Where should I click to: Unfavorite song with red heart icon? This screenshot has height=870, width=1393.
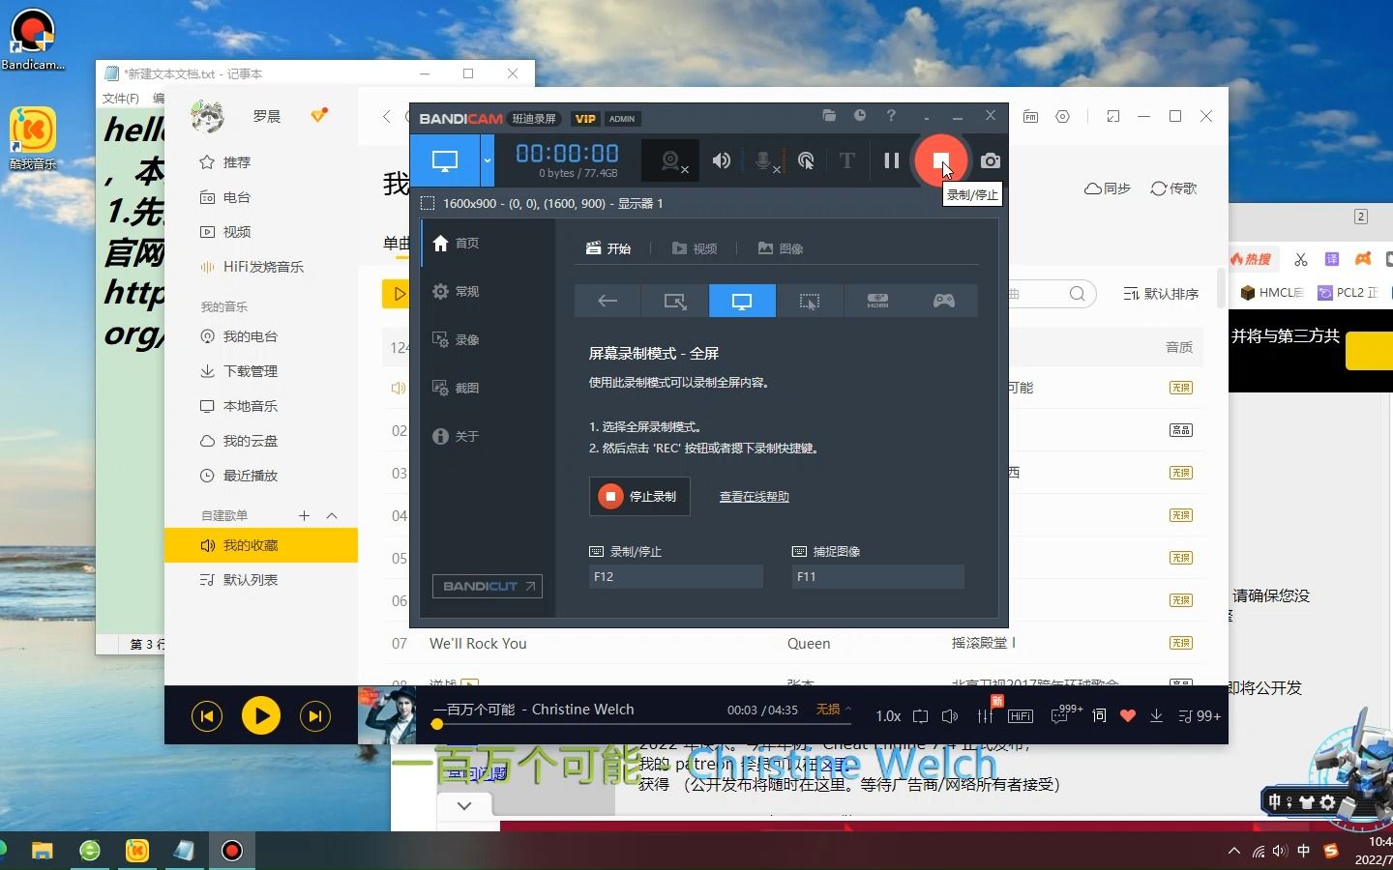[1128, 716]
